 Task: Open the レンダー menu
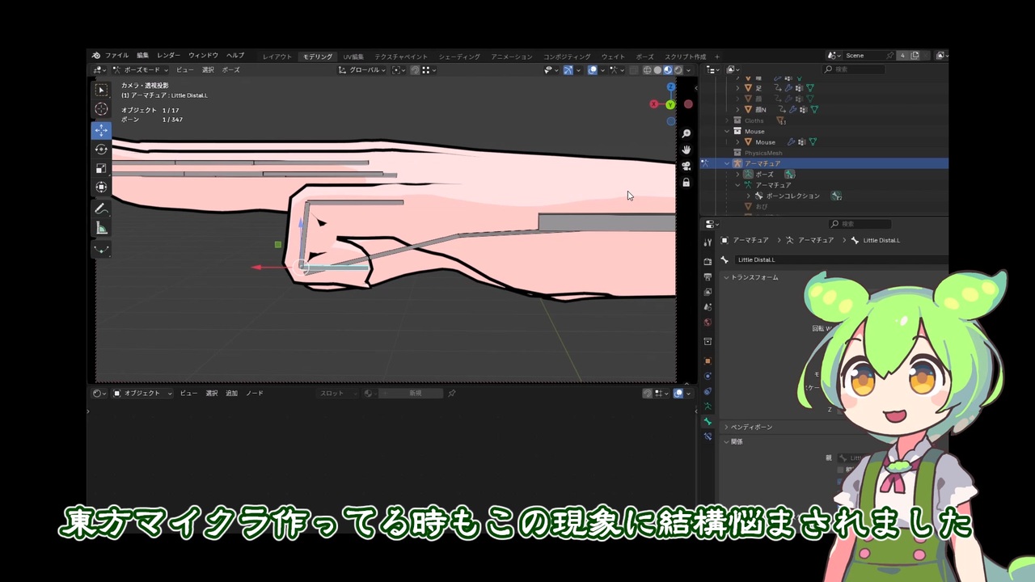click(x=169, y=56)
